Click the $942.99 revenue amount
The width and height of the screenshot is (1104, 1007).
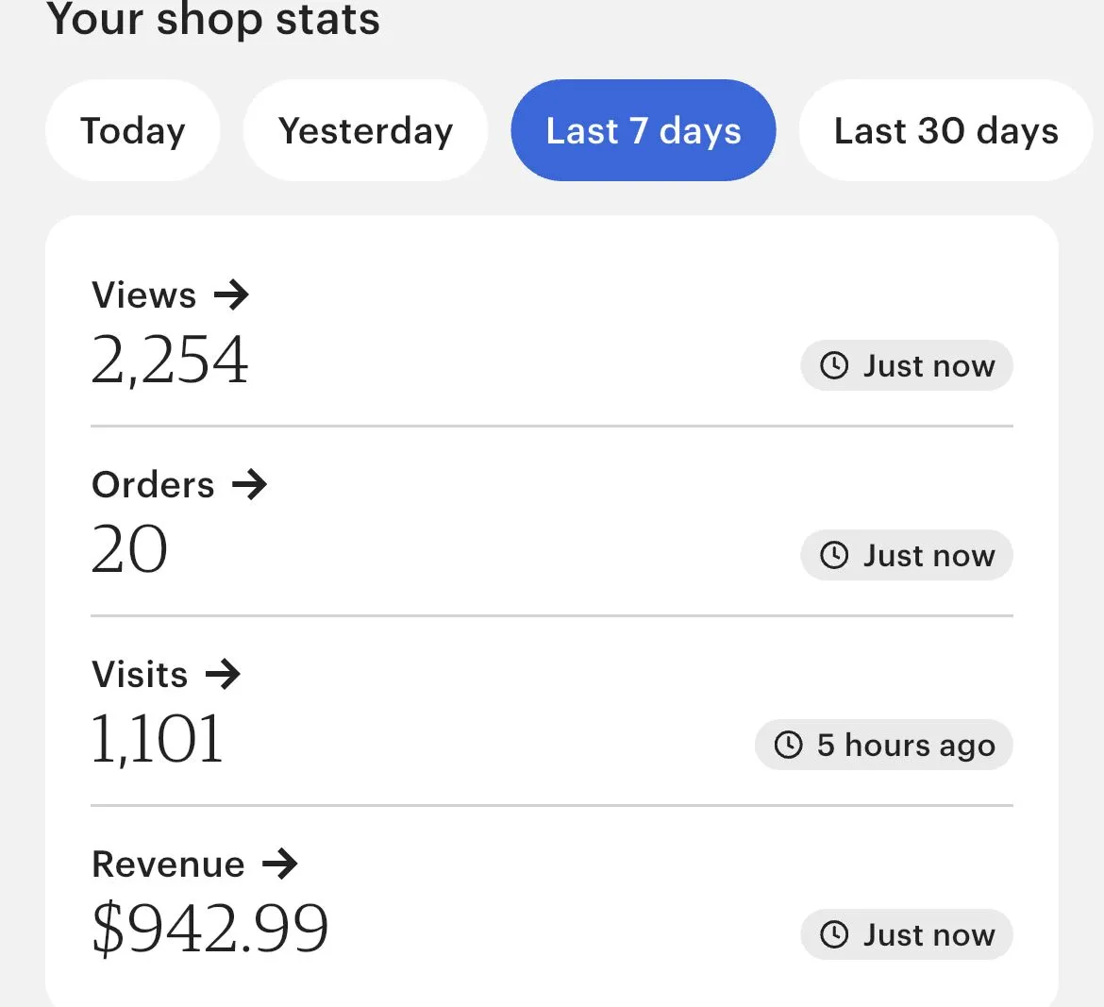pyautogui.click(x=210, y=929)
